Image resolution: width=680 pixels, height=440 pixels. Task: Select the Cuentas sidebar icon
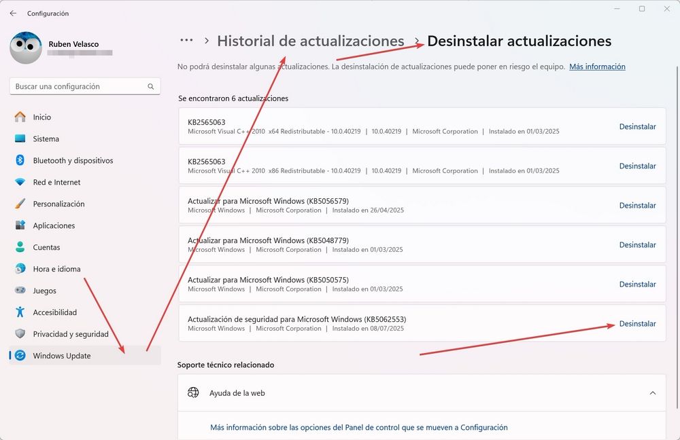point(19,247)
